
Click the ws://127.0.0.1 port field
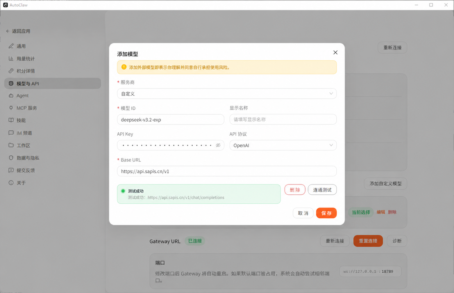point(370,271)
